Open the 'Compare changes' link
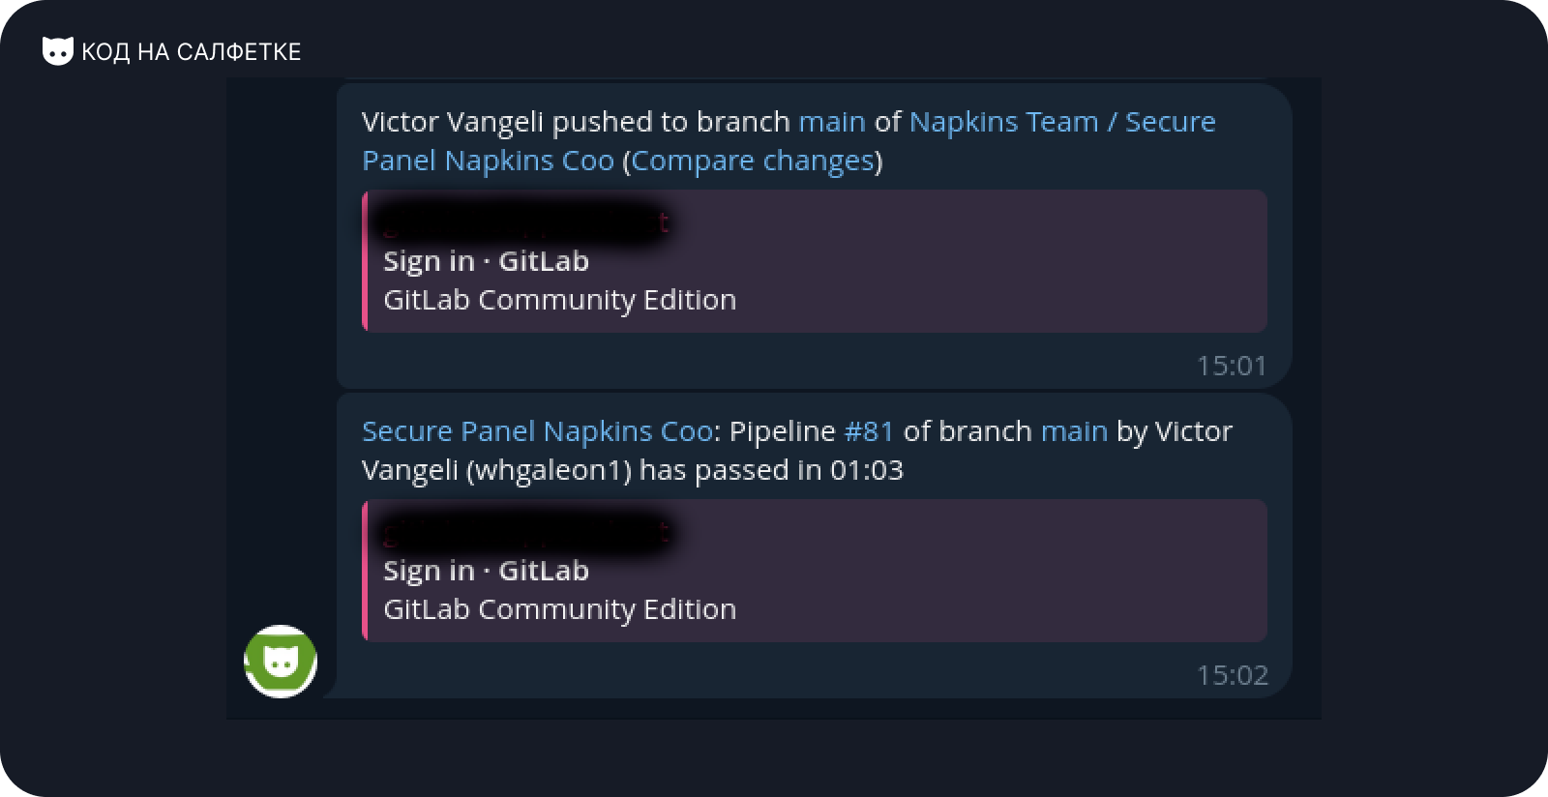This screenshot has width=1548, height=797. (x=753, y=161)
